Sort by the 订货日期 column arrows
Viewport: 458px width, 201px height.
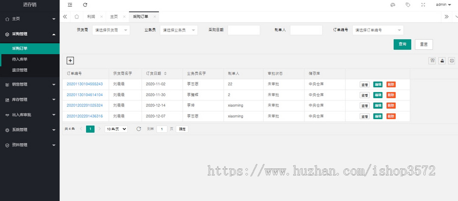[165, 73]
